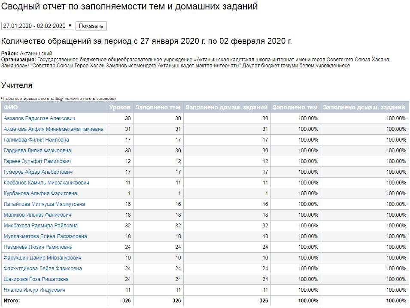Click teacher Маликов Ильназ Фанисович
This screenshot has height=308, width=410.
click(37, 215)
